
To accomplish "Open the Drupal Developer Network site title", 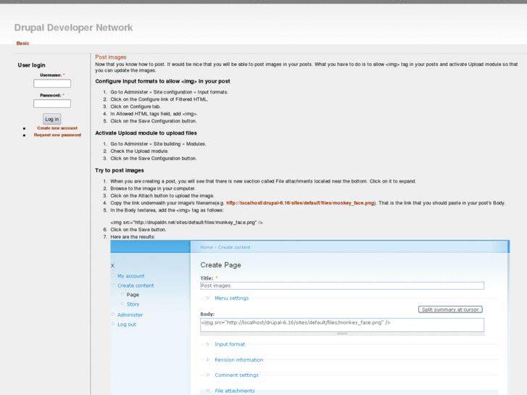I will pyautogui.click(x=73, y=28).
